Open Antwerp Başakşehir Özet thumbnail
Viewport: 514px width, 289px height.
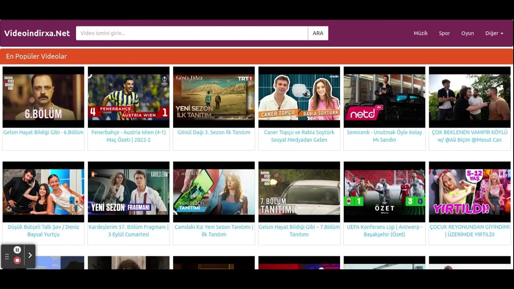(384, 192)
